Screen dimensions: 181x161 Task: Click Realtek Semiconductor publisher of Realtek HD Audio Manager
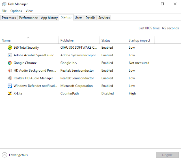click(77, 78)
